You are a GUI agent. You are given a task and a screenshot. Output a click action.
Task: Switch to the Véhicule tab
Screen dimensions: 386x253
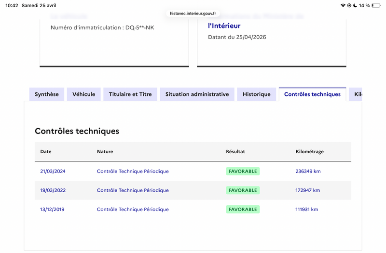point(83,94)
